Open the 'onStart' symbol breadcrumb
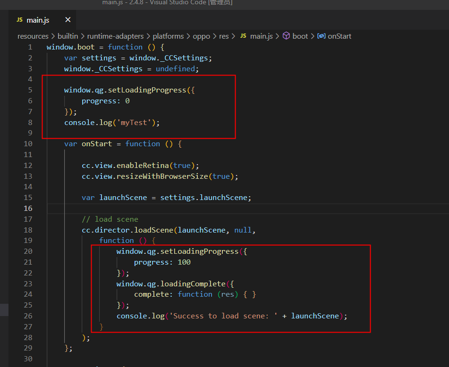This screenshot has height=367, width=449. 339,36
